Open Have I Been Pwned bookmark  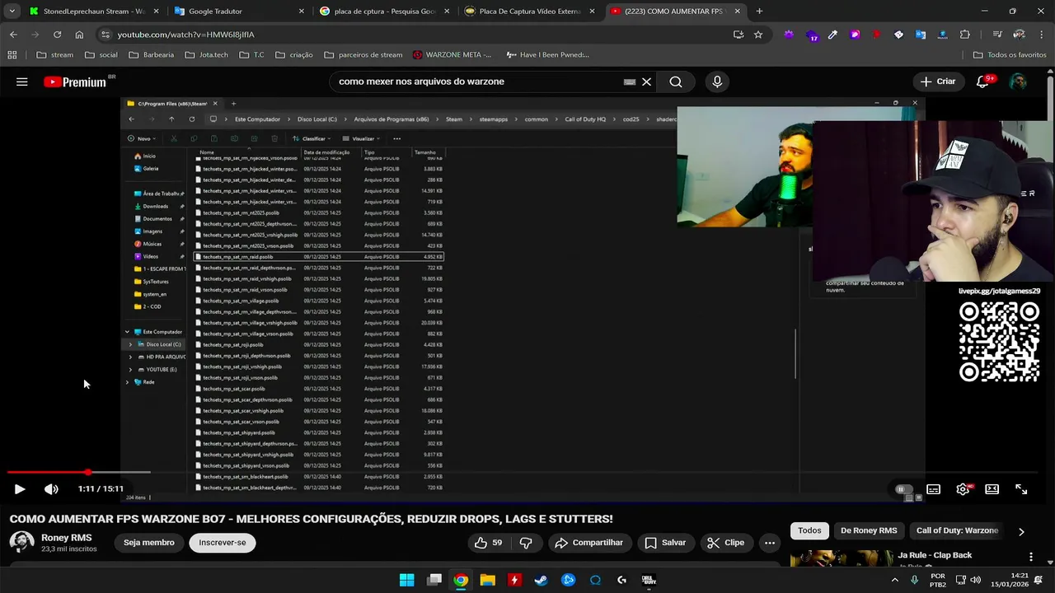(548, 55)
